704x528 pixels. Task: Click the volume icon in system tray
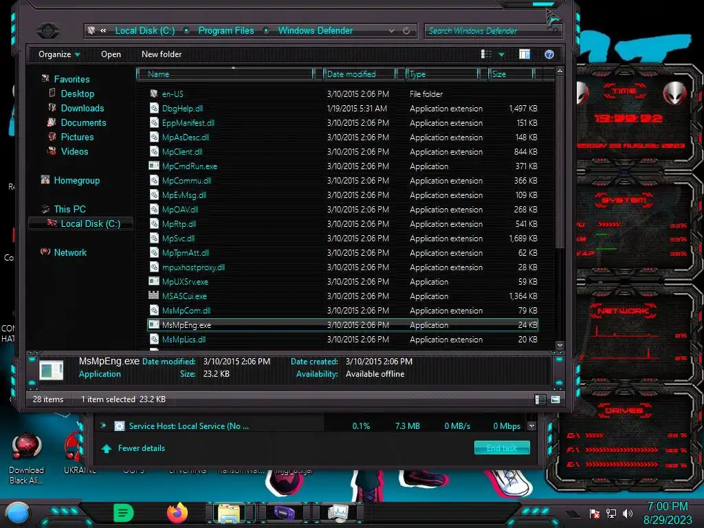(628, 513)
